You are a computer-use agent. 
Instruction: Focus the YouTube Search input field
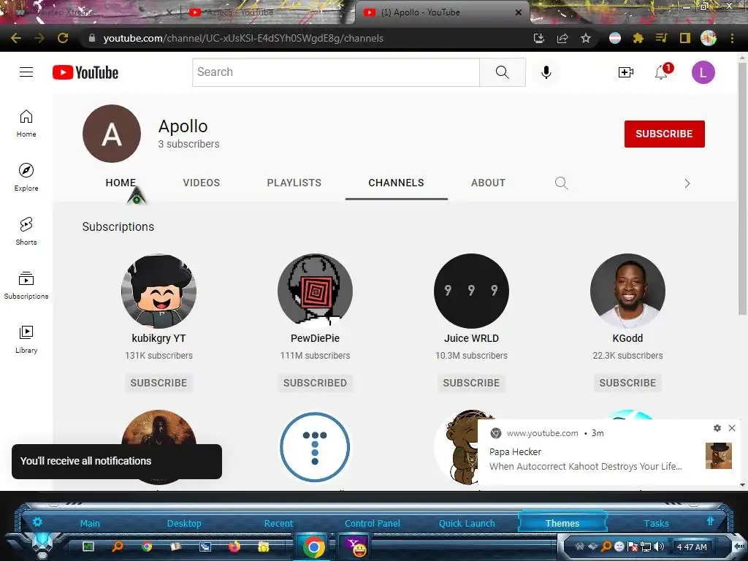336,72
